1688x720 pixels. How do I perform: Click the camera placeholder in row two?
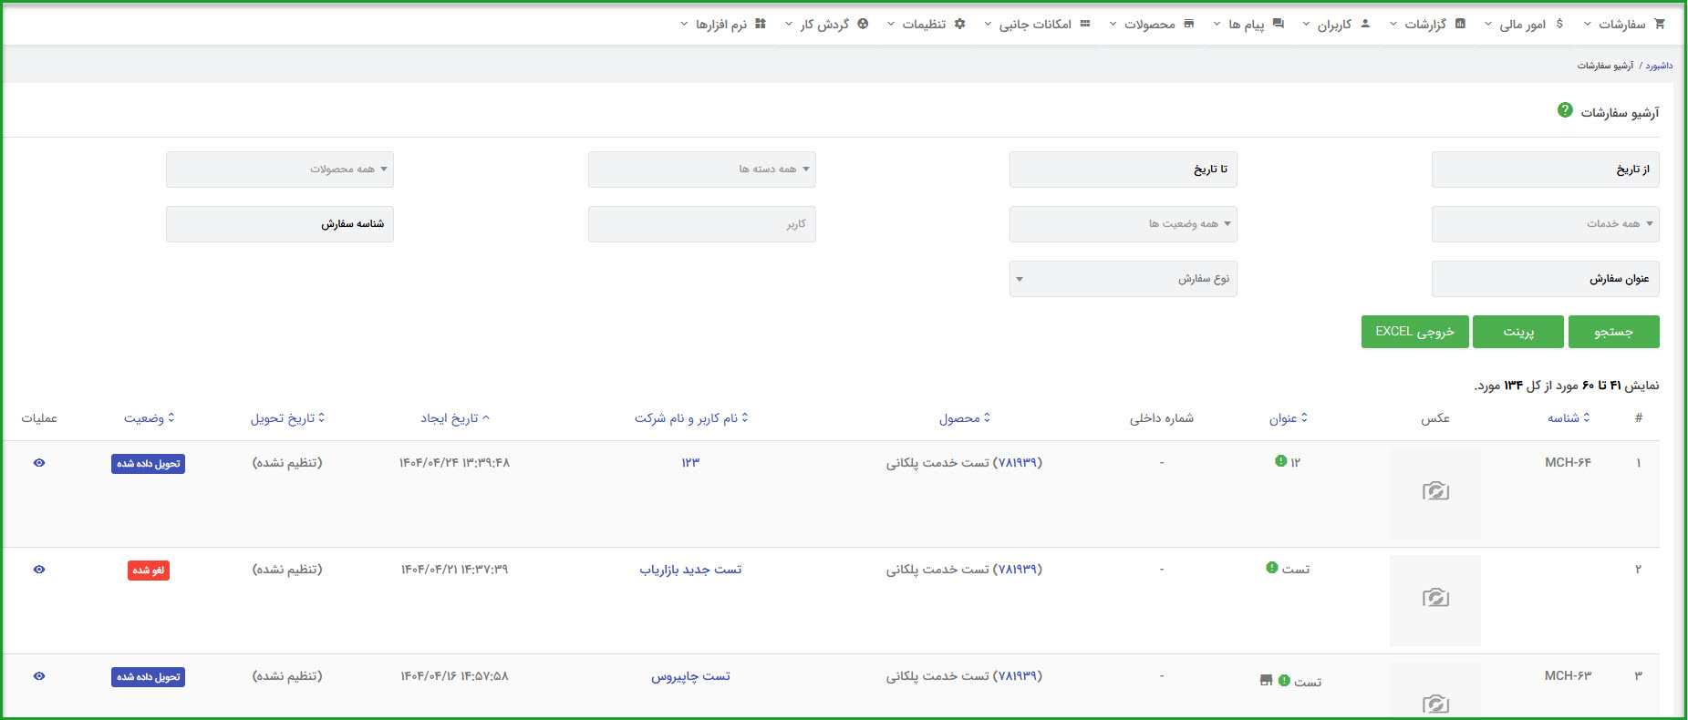[1434, 599]
